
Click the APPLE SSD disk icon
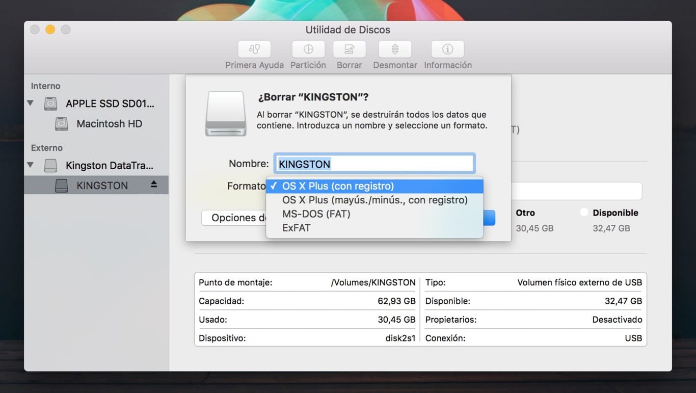[50, 104]
